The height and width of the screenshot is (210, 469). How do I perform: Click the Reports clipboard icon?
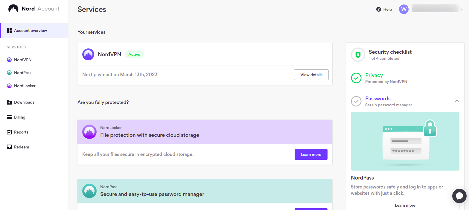[x=9, y=132]
